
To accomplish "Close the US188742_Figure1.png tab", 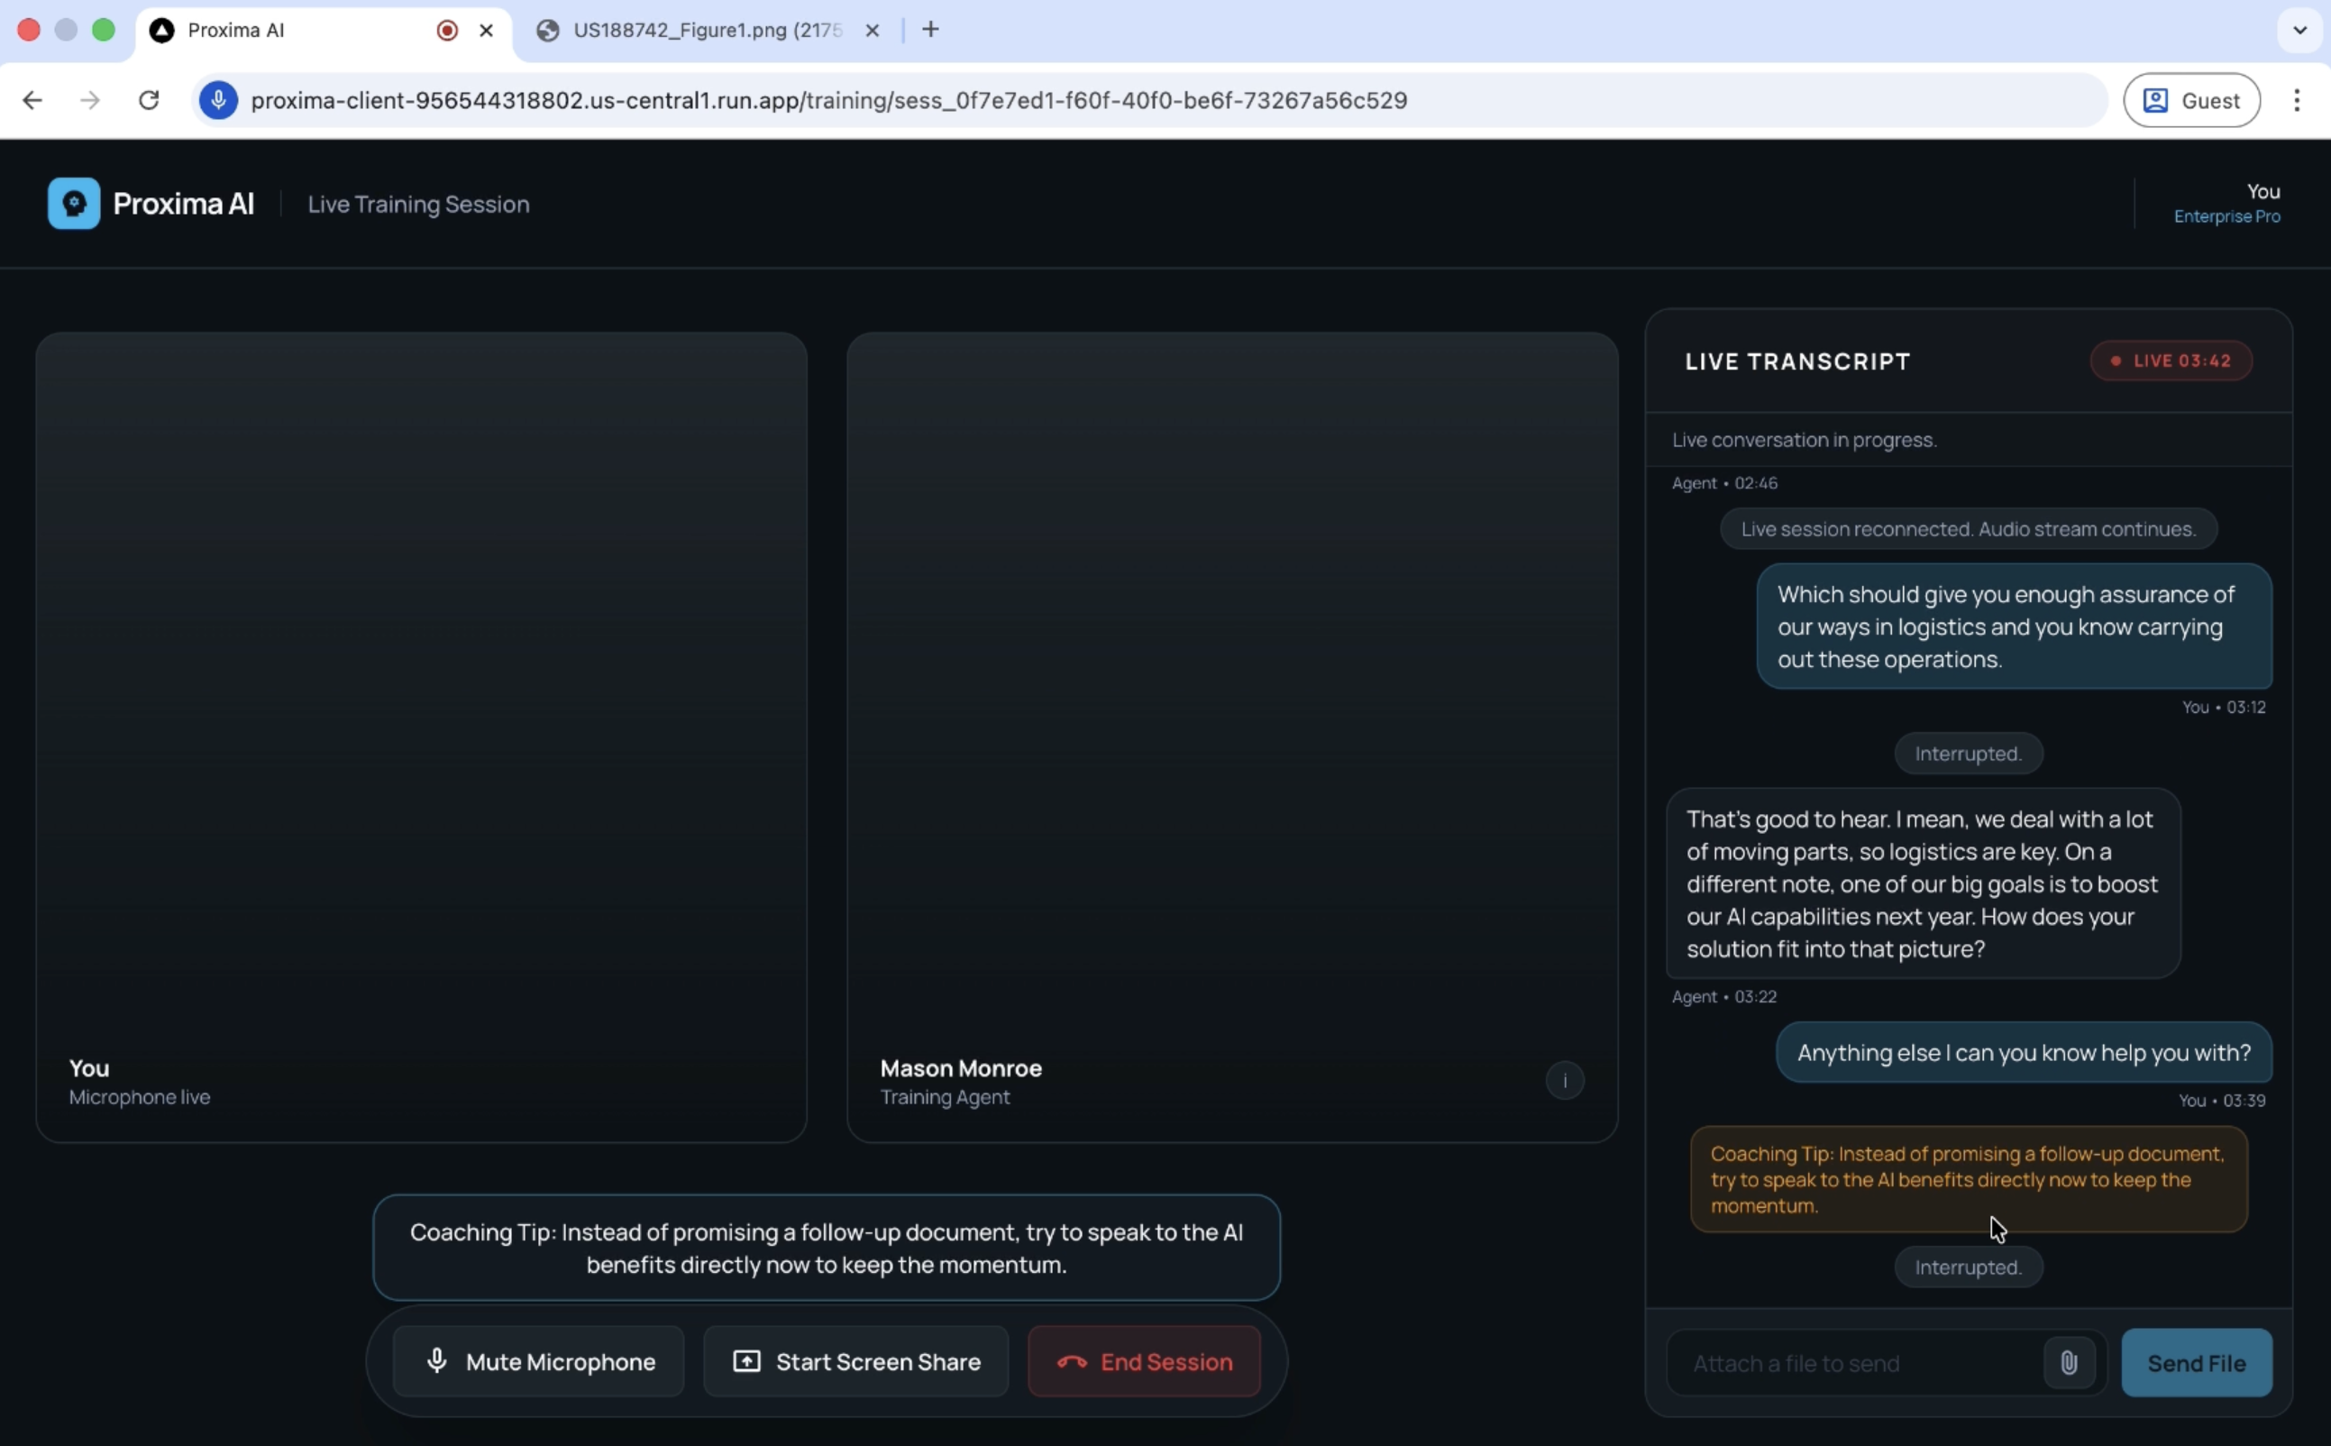I will tap(872, 31).
